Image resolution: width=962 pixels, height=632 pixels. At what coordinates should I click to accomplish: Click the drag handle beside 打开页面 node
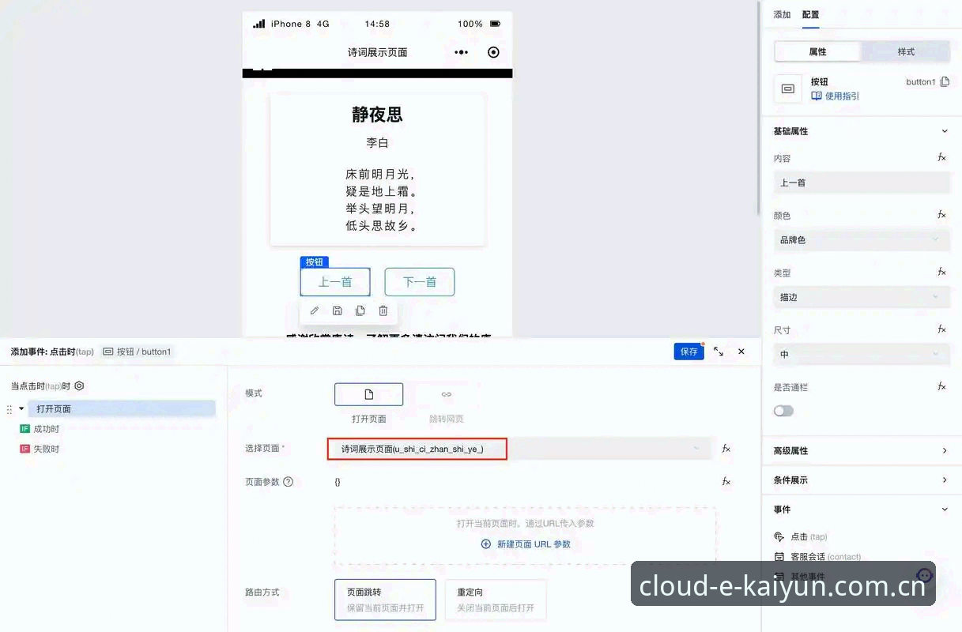[x=9, y=409]
